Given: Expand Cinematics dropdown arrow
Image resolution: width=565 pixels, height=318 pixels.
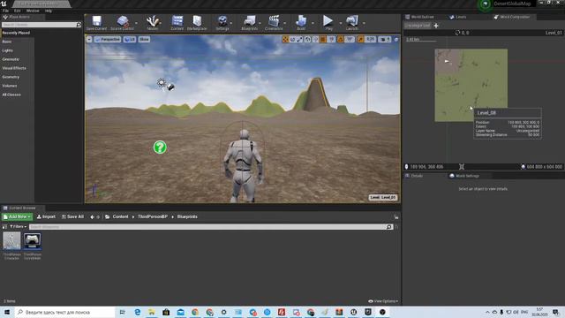Looking at the screenshot, I should [x=284, y=23].
